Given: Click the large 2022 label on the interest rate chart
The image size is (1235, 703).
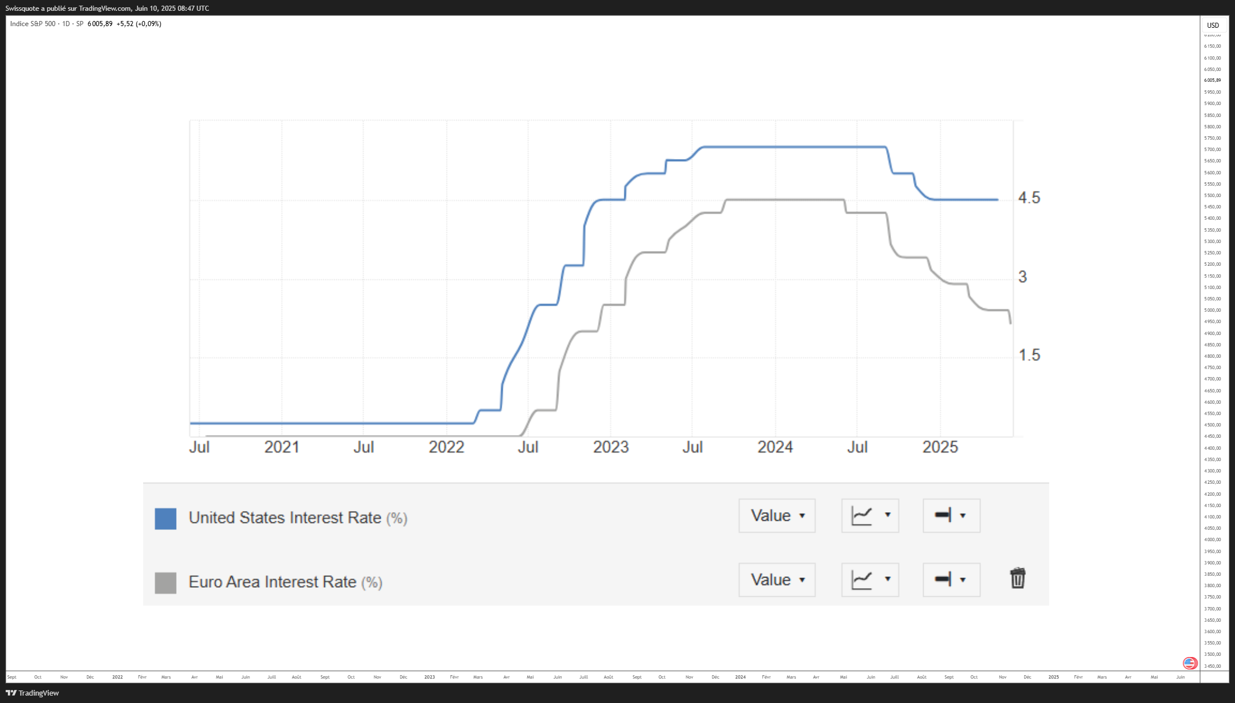Looking at the screenshot, I should (447, 447).
